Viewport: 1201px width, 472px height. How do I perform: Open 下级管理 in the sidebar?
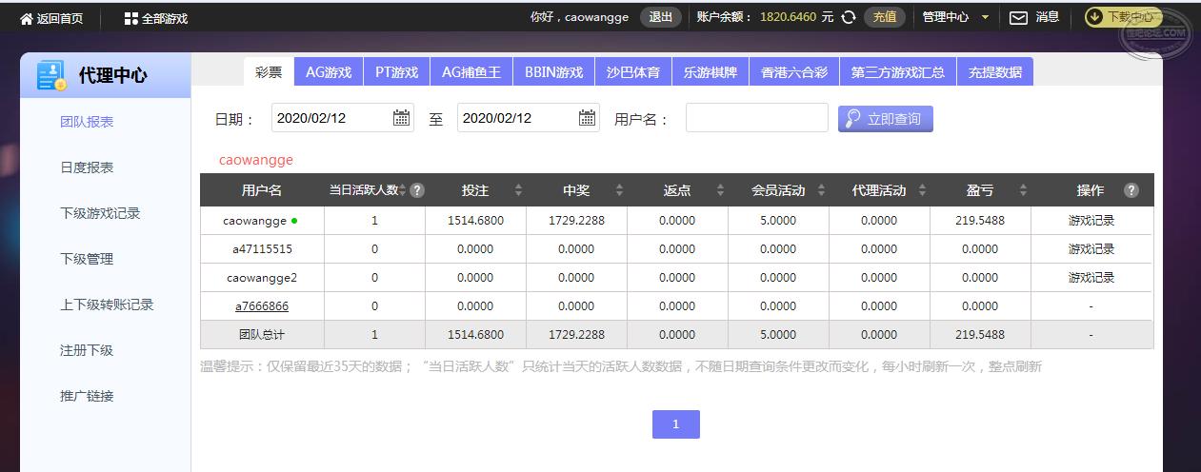click(x=87, y=259)
